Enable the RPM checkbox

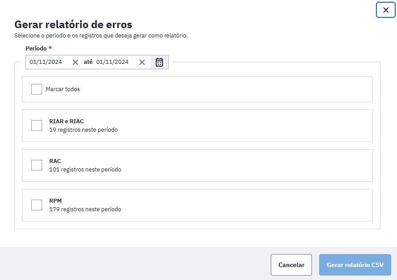[37, 205]
